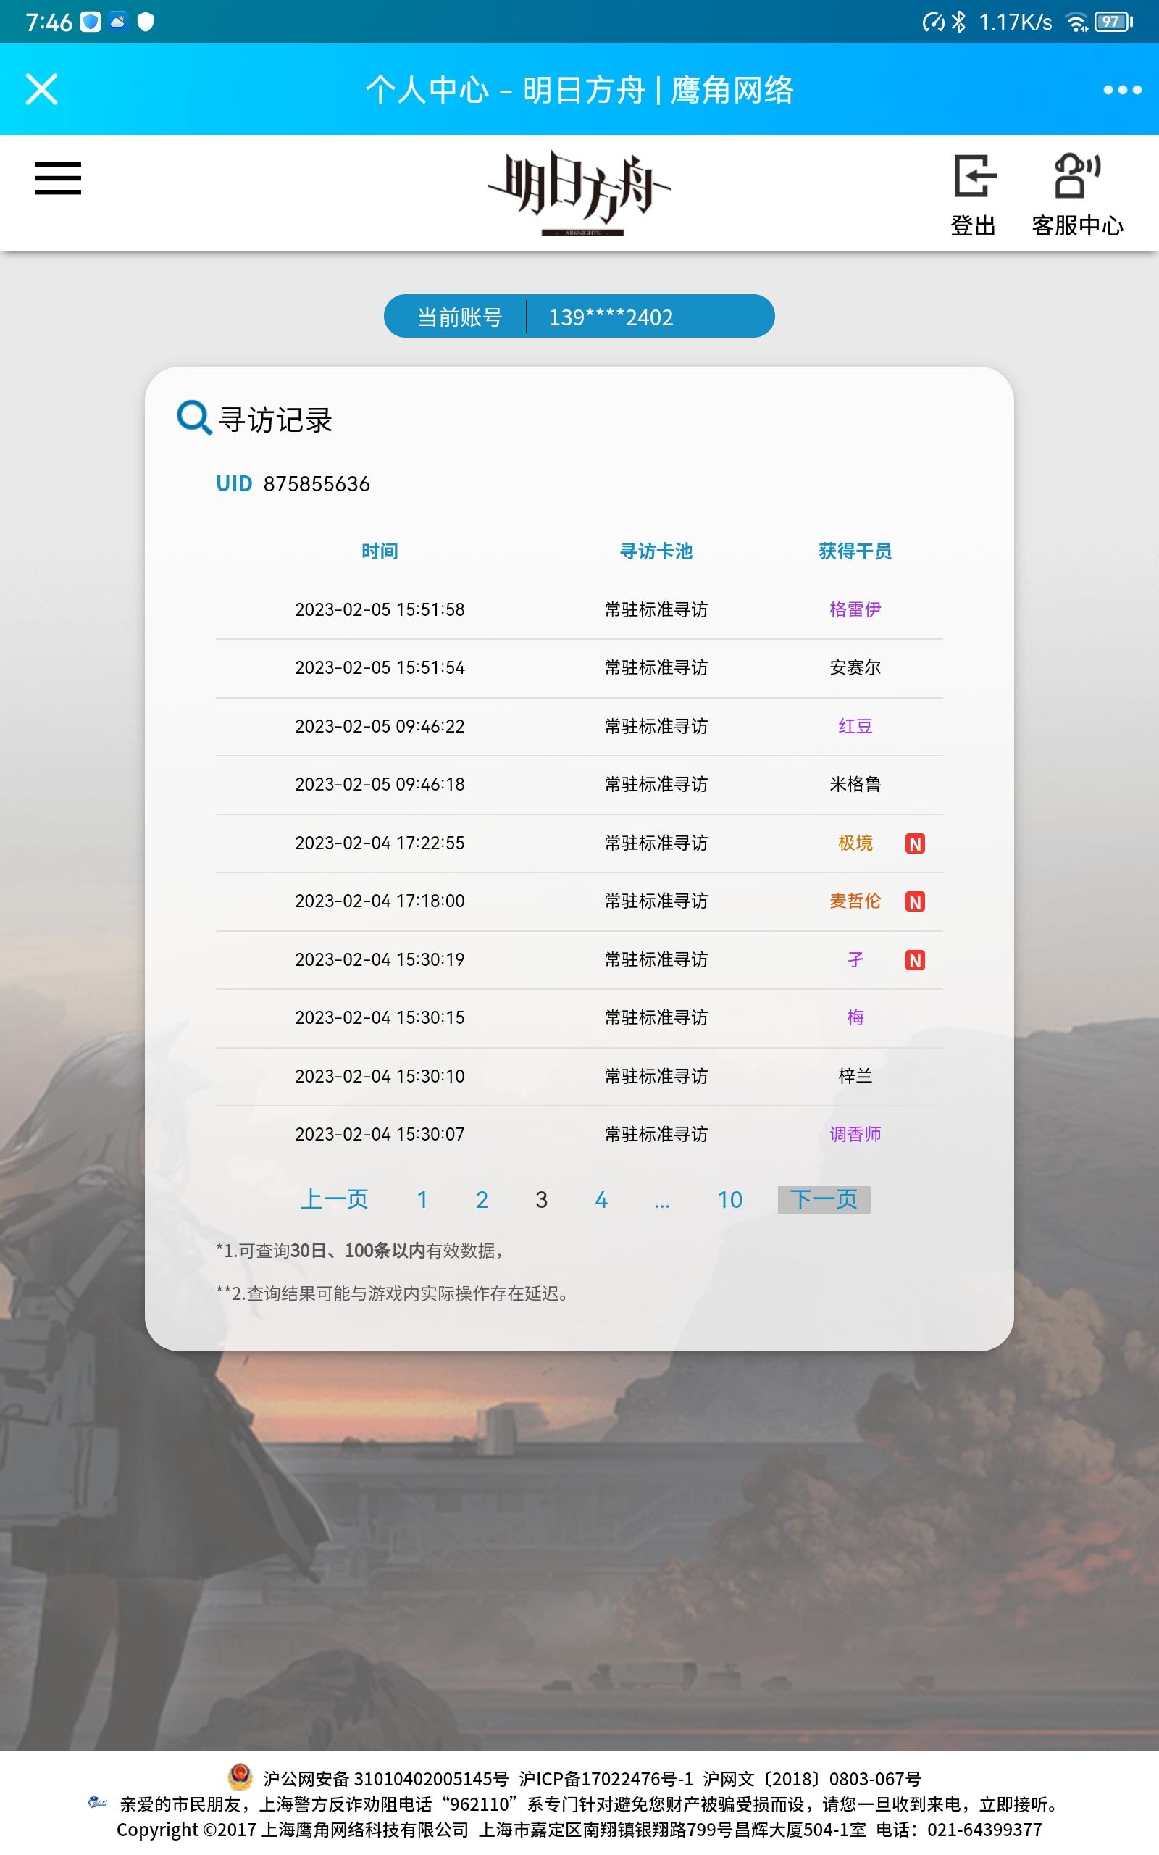Select operator name 安赛尔
The width and height of the screenshot is (1159, 1855).
pos(855,667)
